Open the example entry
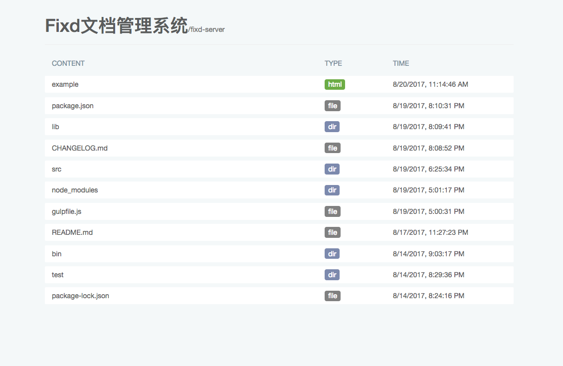This screenshot has height=366, width=563. [x=65, y=84]
